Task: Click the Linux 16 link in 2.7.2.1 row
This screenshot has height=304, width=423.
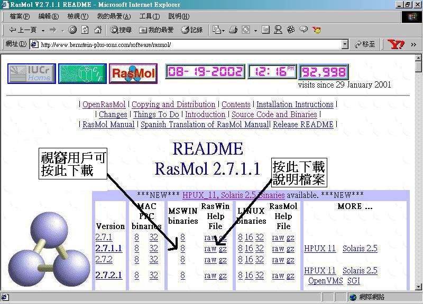Action: coord(249,275)
